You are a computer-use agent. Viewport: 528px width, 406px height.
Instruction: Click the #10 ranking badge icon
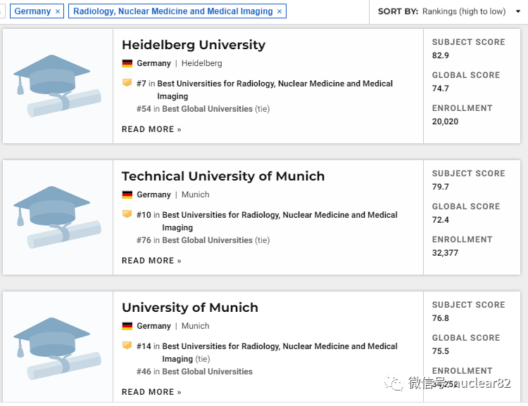click(x=127, y=214)
